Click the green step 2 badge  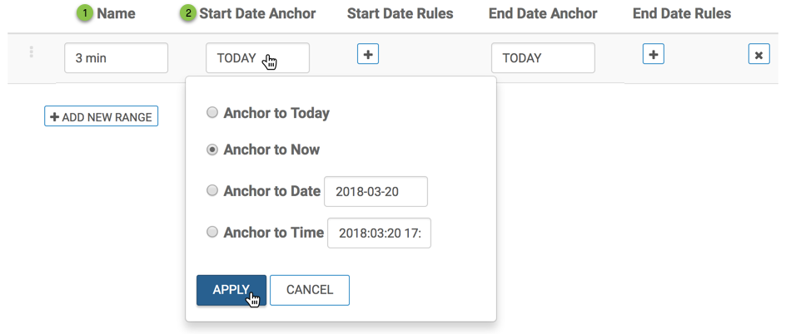[189, 13]
